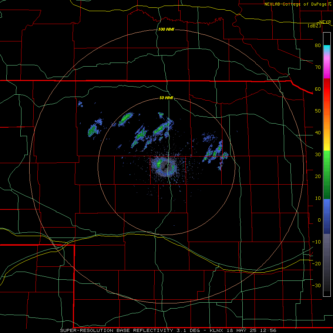Click the blue segment of the dBZ color bar
Image resolution: width=333 pixels, height=333 pixels.
327,216
